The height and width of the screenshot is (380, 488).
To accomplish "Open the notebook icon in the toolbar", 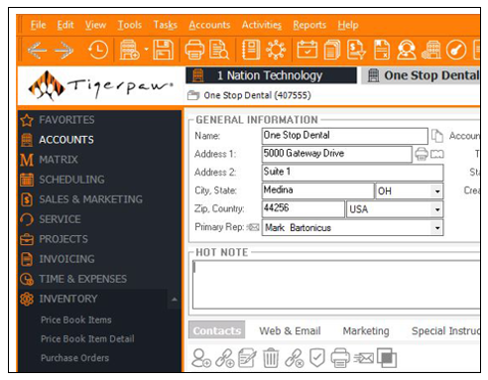I will [251, 50].
